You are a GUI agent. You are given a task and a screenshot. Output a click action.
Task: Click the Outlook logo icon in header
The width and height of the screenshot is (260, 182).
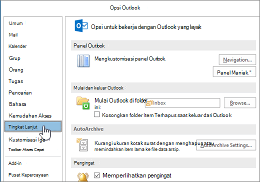tap(81, 25)
